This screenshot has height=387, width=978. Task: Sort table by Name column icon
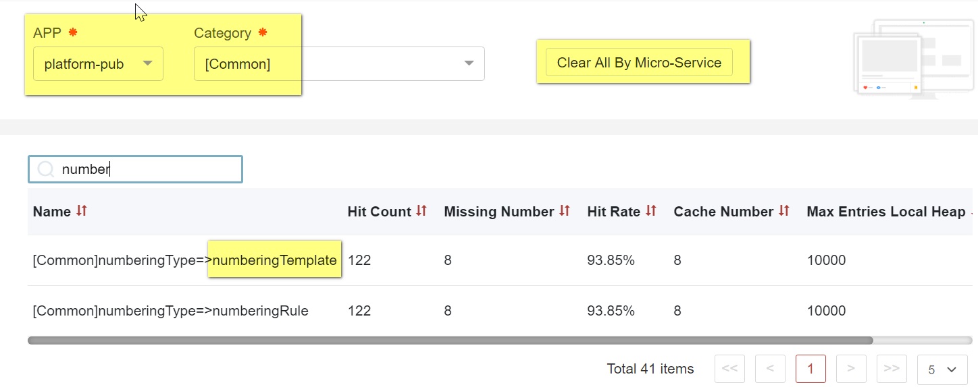point(82,211)
